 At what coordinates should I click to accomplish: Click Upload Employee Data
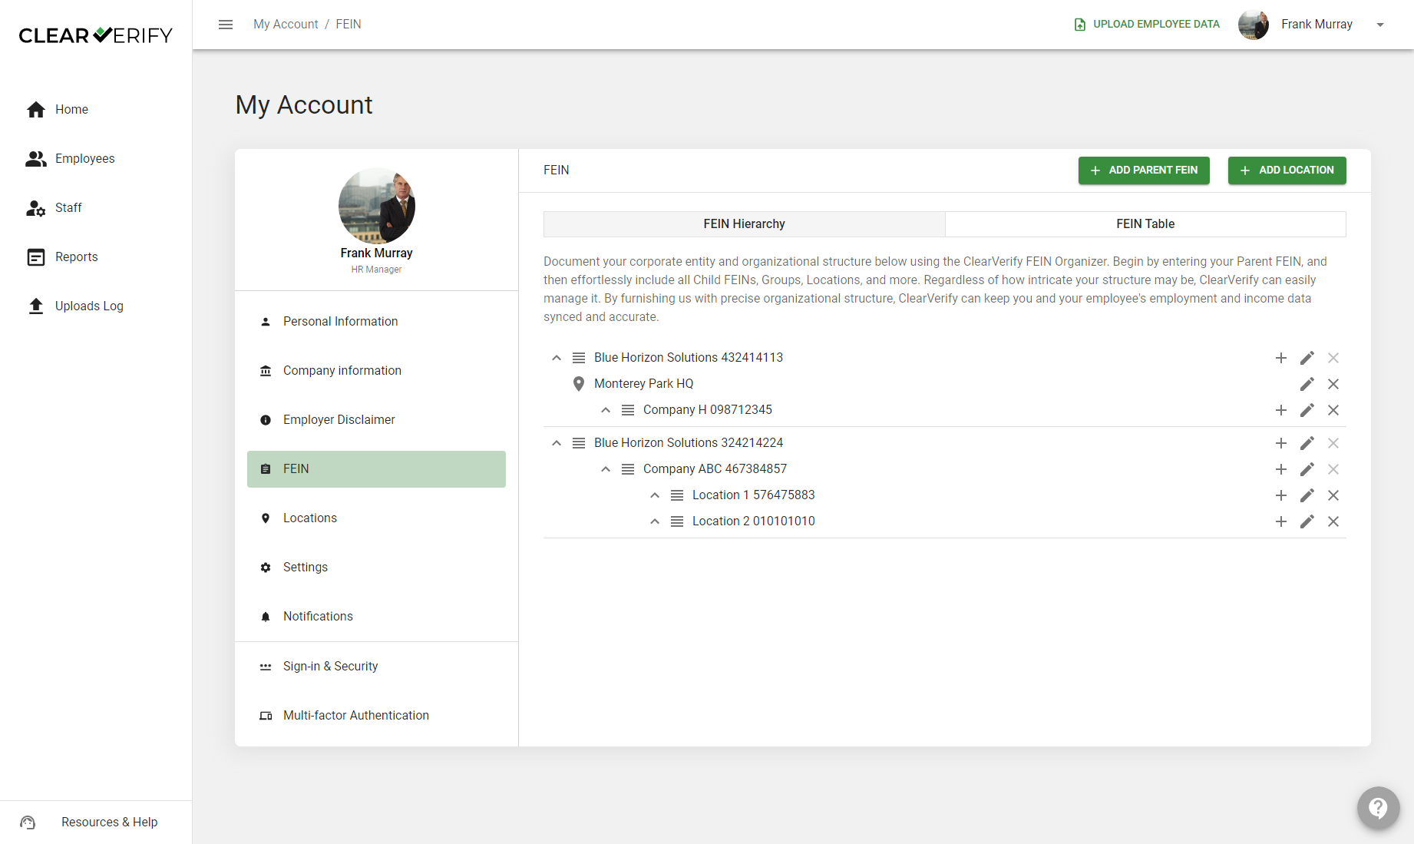pos(1147,25)
